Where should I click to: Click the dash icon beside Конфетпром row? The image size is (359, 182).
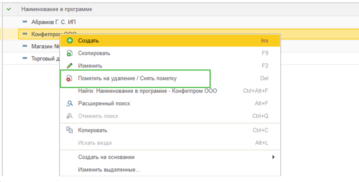(x=25, y=34)
